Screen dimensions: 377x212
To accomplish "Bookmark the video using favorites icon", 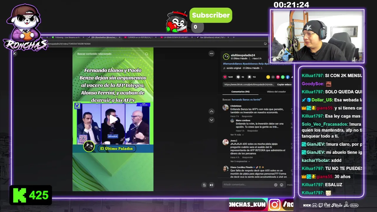I will [249, 77].
